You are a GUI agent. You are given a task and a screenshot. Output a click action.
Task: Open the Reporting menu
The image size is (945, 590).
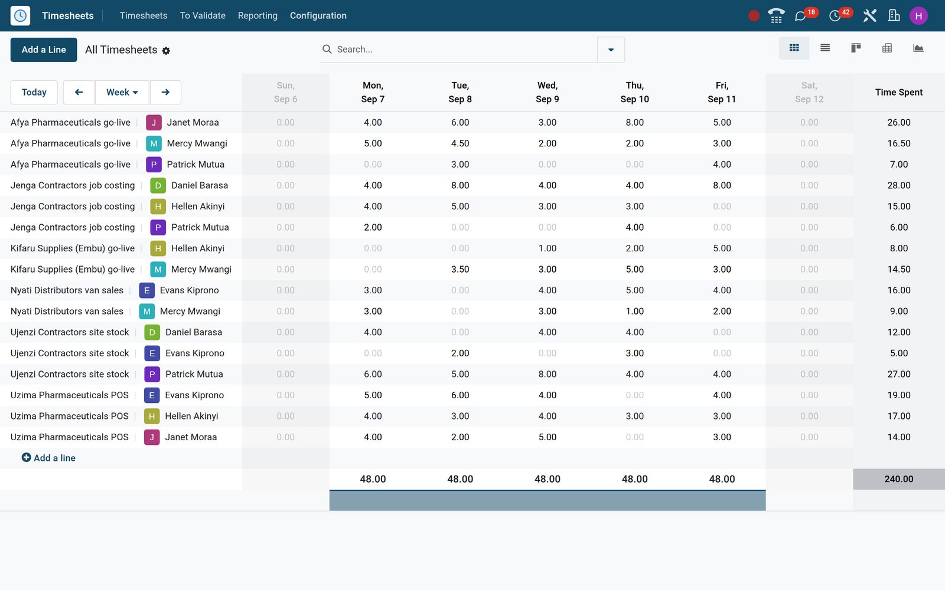258,16
